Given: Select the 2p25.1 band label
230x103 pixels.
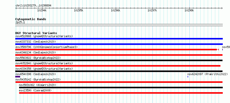Looking at the screenshot, I should [20, 22].
